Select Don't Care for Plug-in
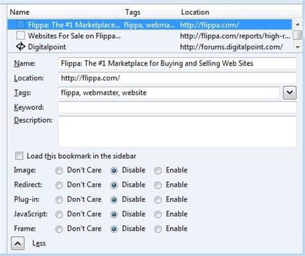This screenshot has height=256, width=305. tap(59, 200)
